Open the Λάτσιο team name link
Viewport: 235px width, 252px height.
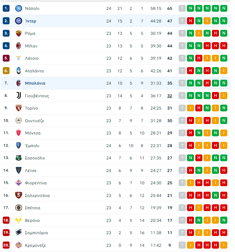[x=32, y=58]
